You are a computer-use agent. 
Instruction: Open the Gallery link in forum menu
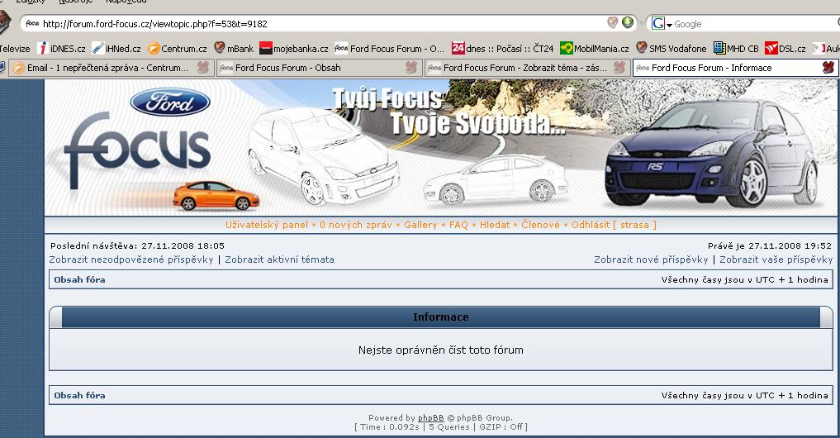point(420,225)
